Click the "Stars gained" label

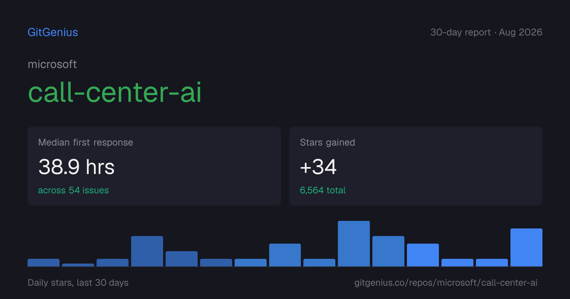327,142
